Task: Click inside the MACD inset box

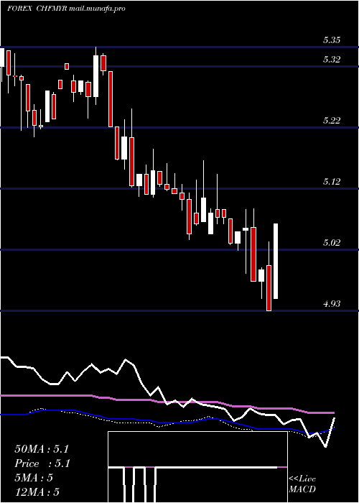Action: click(197, 467)
